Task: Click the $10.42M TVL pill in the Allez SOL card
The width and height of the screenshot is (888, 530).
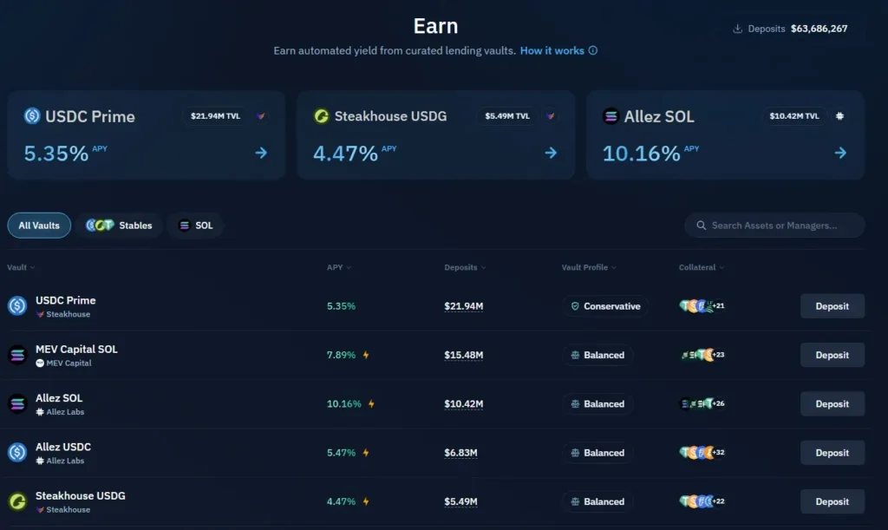Action: pos(794,116)
